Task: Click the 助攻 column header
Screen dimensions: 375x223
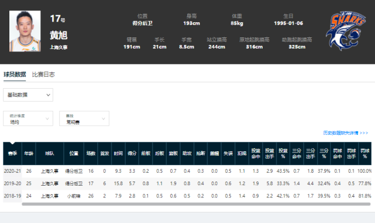Action: point(187,154)
